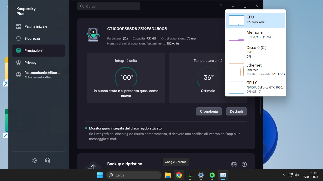Select the Prestazioni sidebar item
Image resolution: width=323 pixels, height=181 pixels.
pyautogui.click(x=39, y=51)
